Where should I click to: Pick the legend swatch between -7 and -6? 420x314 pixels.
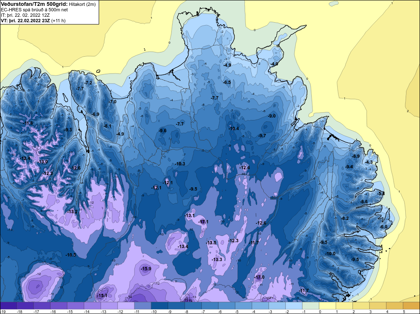pos(210,306)
